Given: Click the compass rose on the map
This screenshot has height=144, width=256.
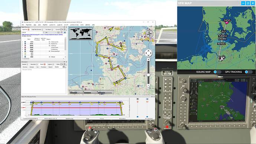Looking at the screenshot, I should [150, 34].
